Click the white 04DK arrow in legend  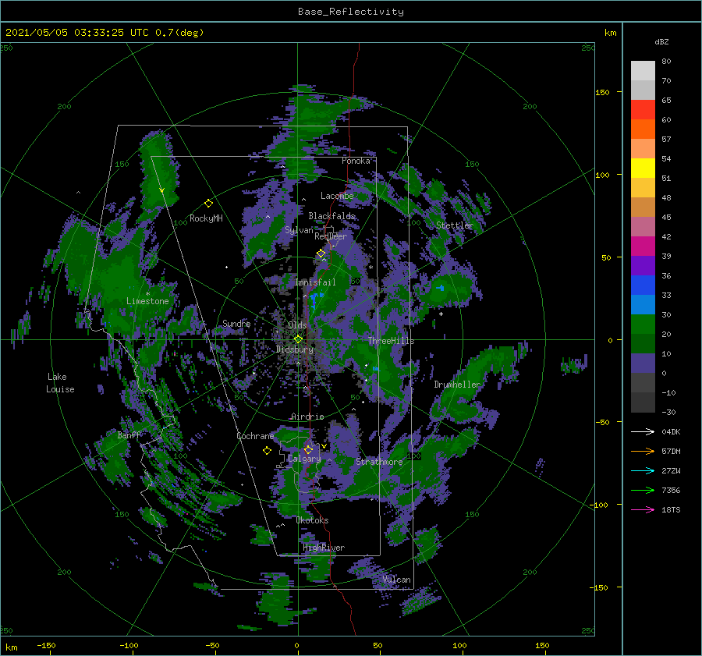pyautogui.click(x=643, y=431)
